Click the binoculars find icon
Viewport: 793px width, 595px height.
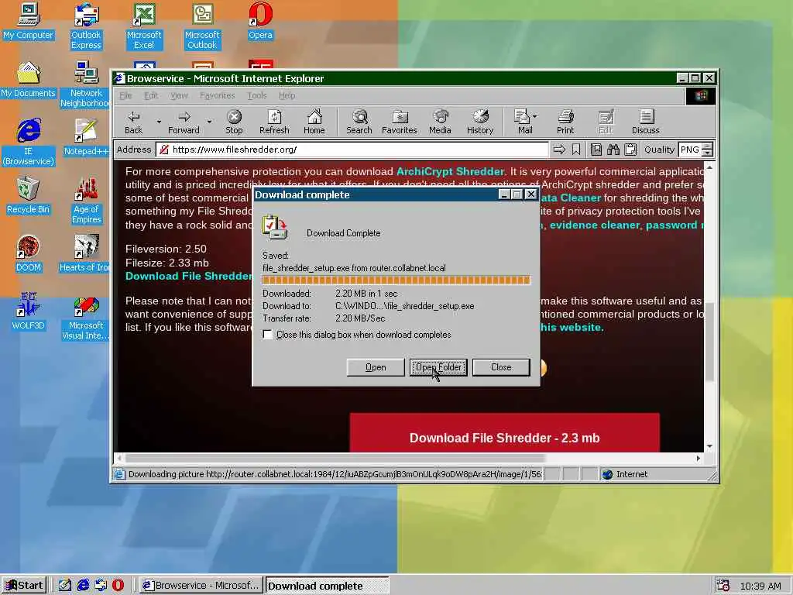(613, 150)
